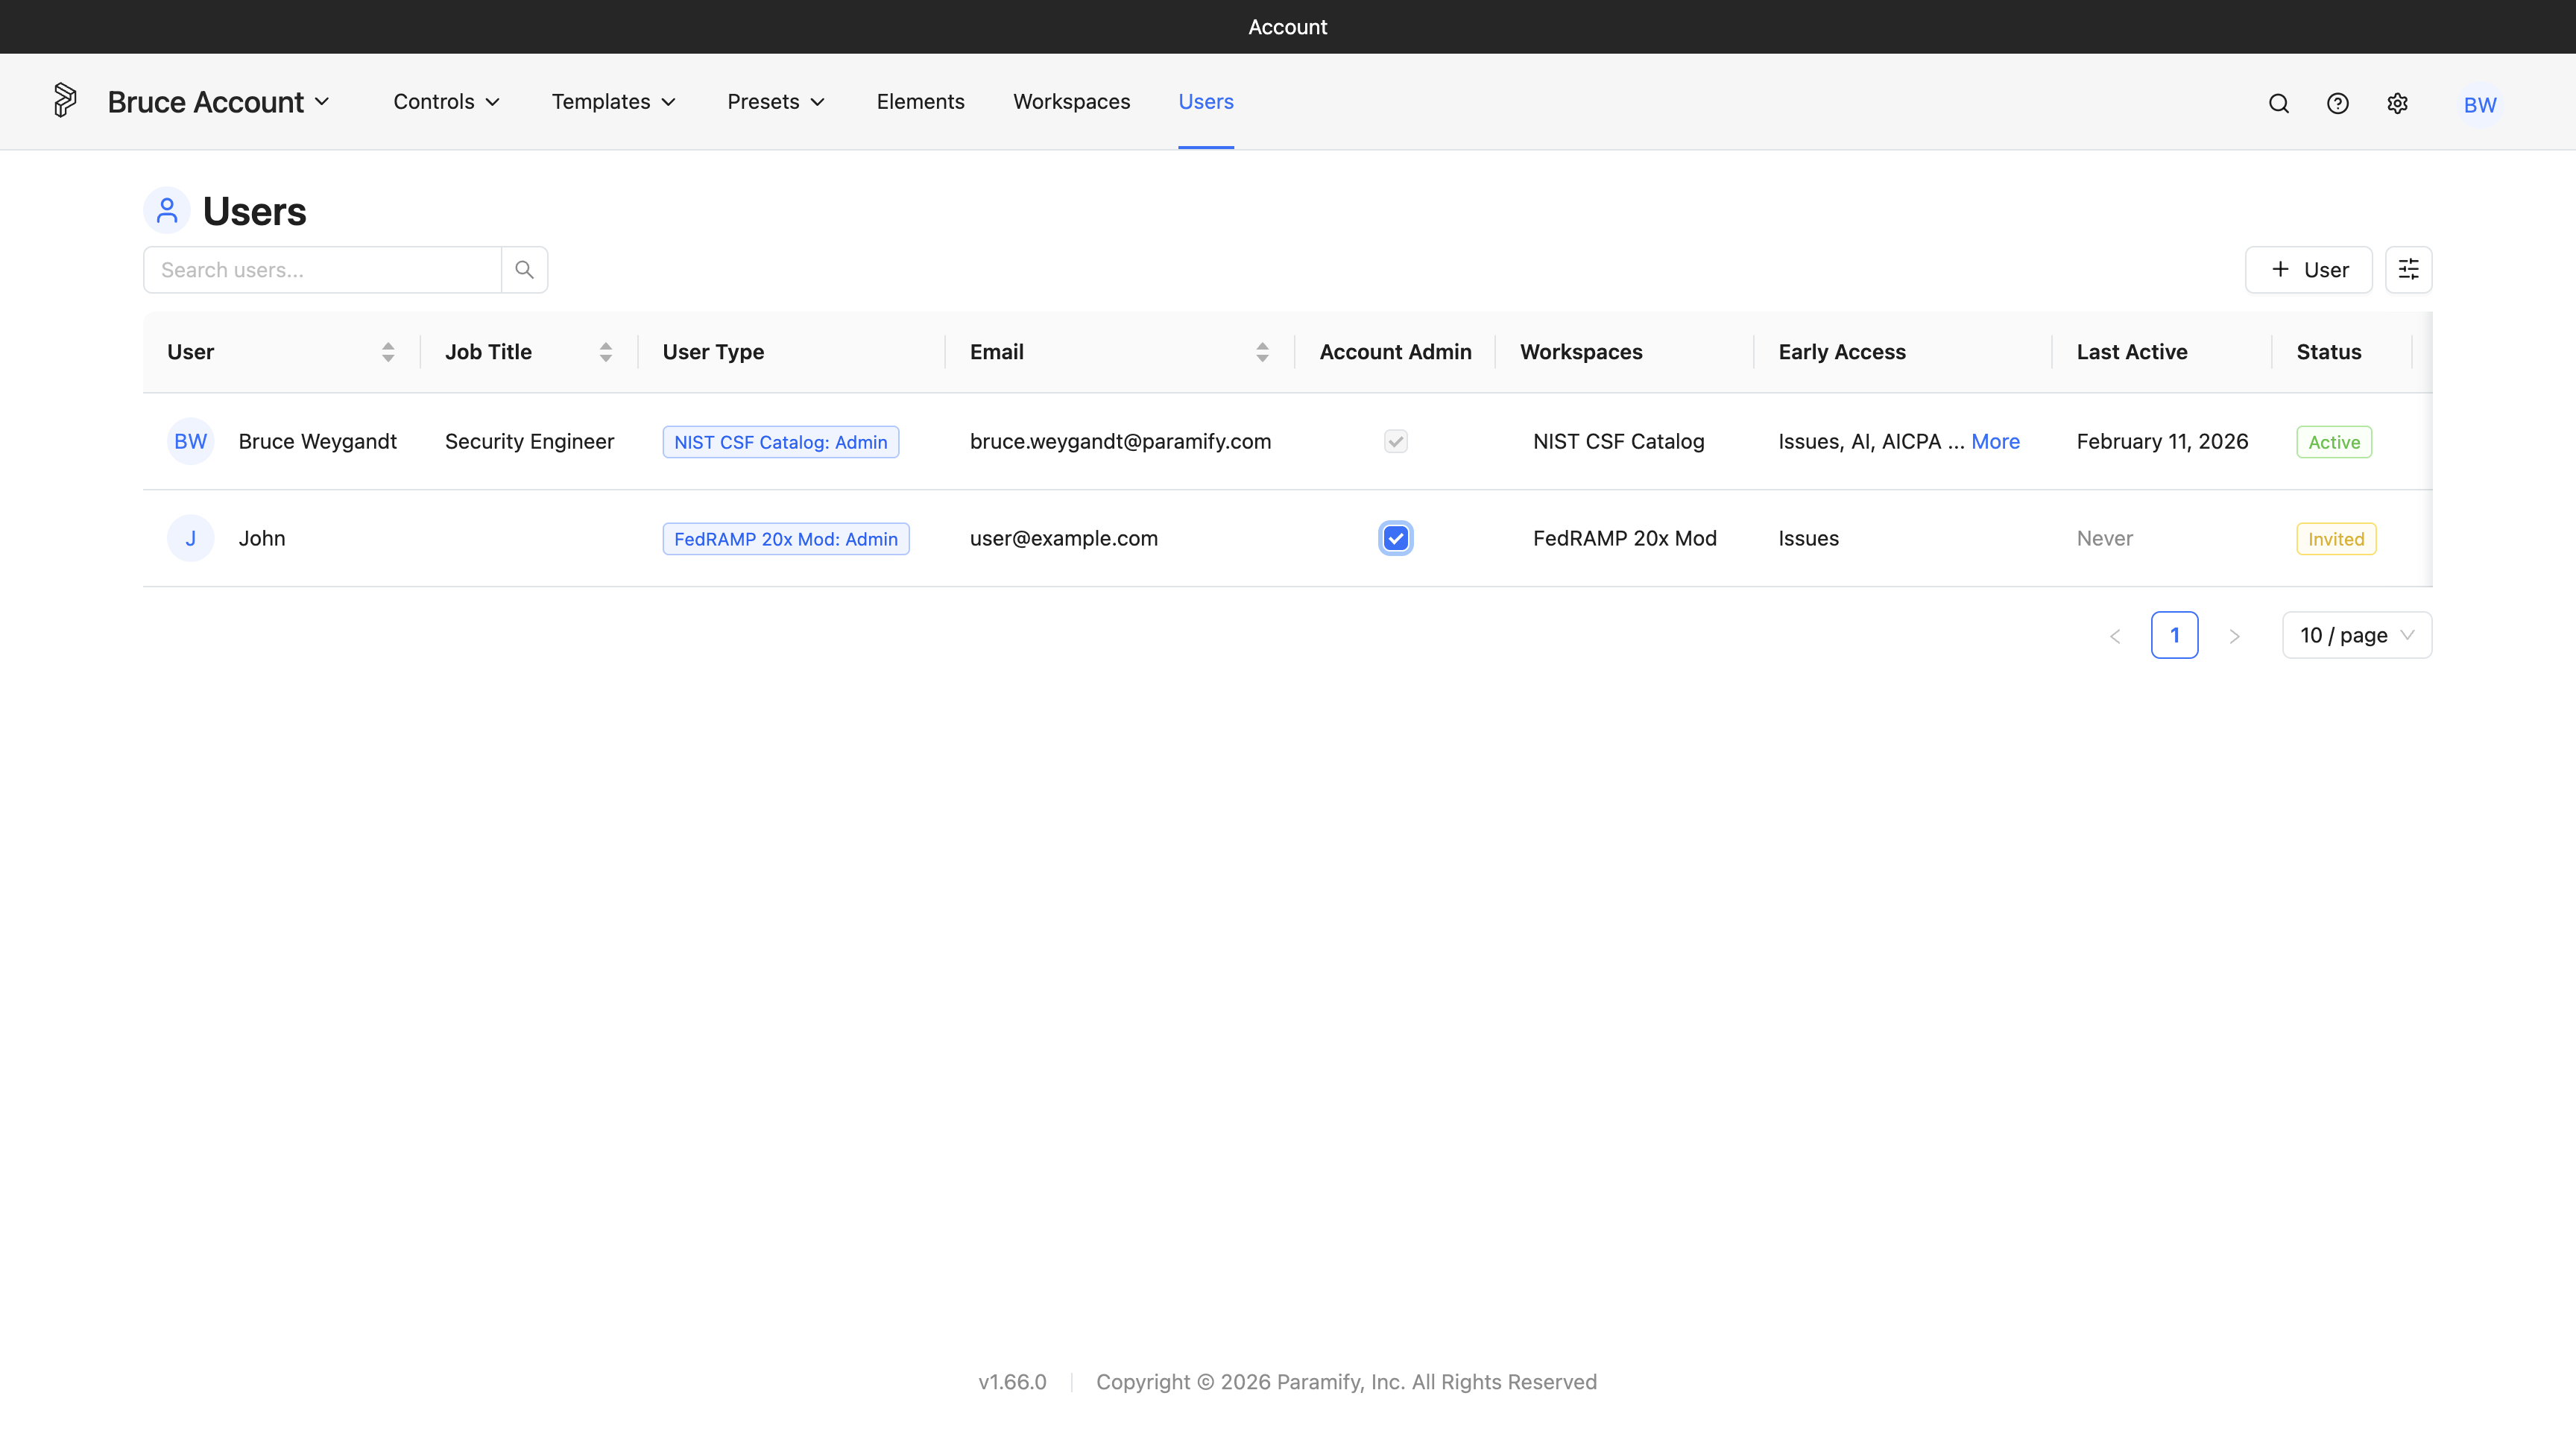
Task: Click the Workspaces column header
Action: [x=1581, y=352]
